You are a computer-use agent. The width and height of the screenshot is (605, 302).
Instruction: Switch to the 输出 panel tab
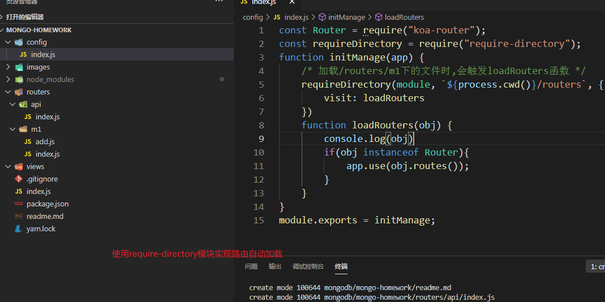(275, 266)
